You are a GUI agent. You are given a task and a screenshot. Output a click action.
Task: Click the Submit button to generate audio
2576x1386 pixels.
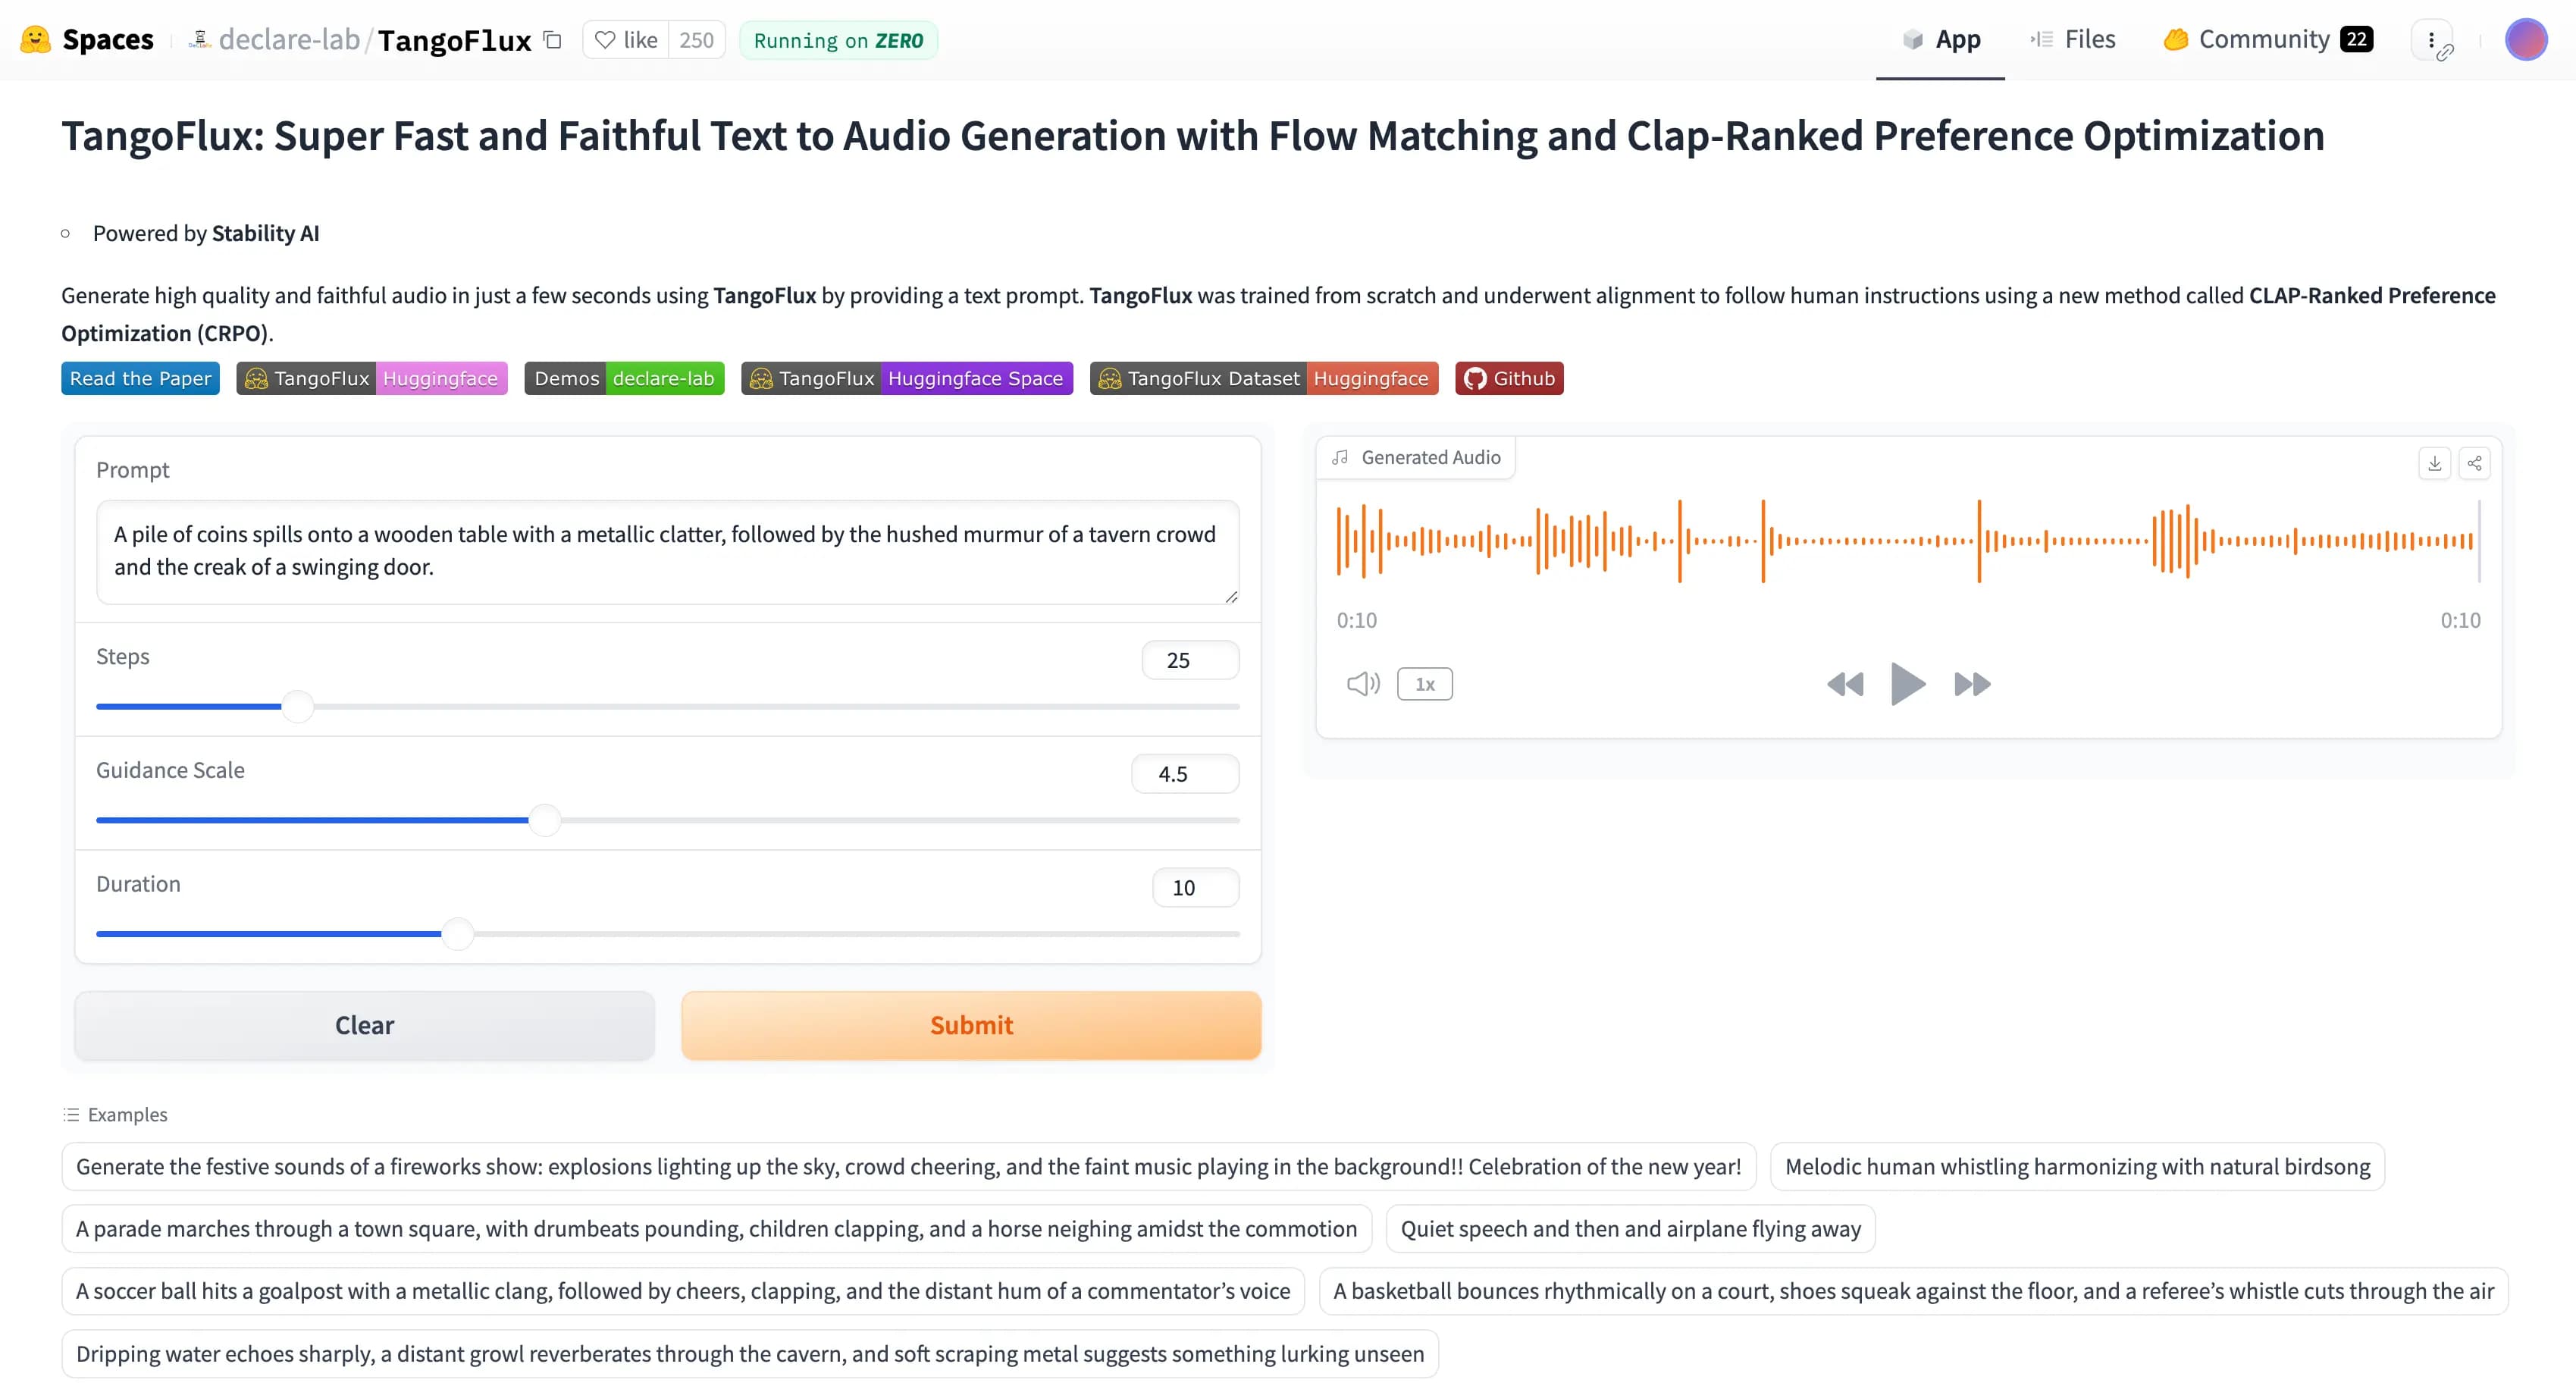[x=970, y=1024]
